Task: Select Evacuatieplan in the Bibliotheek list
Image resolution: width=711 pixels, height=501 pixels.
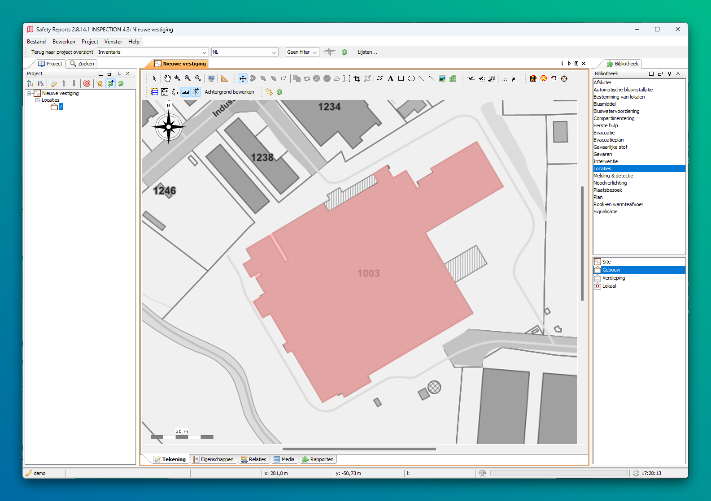Action: point(608,140)
